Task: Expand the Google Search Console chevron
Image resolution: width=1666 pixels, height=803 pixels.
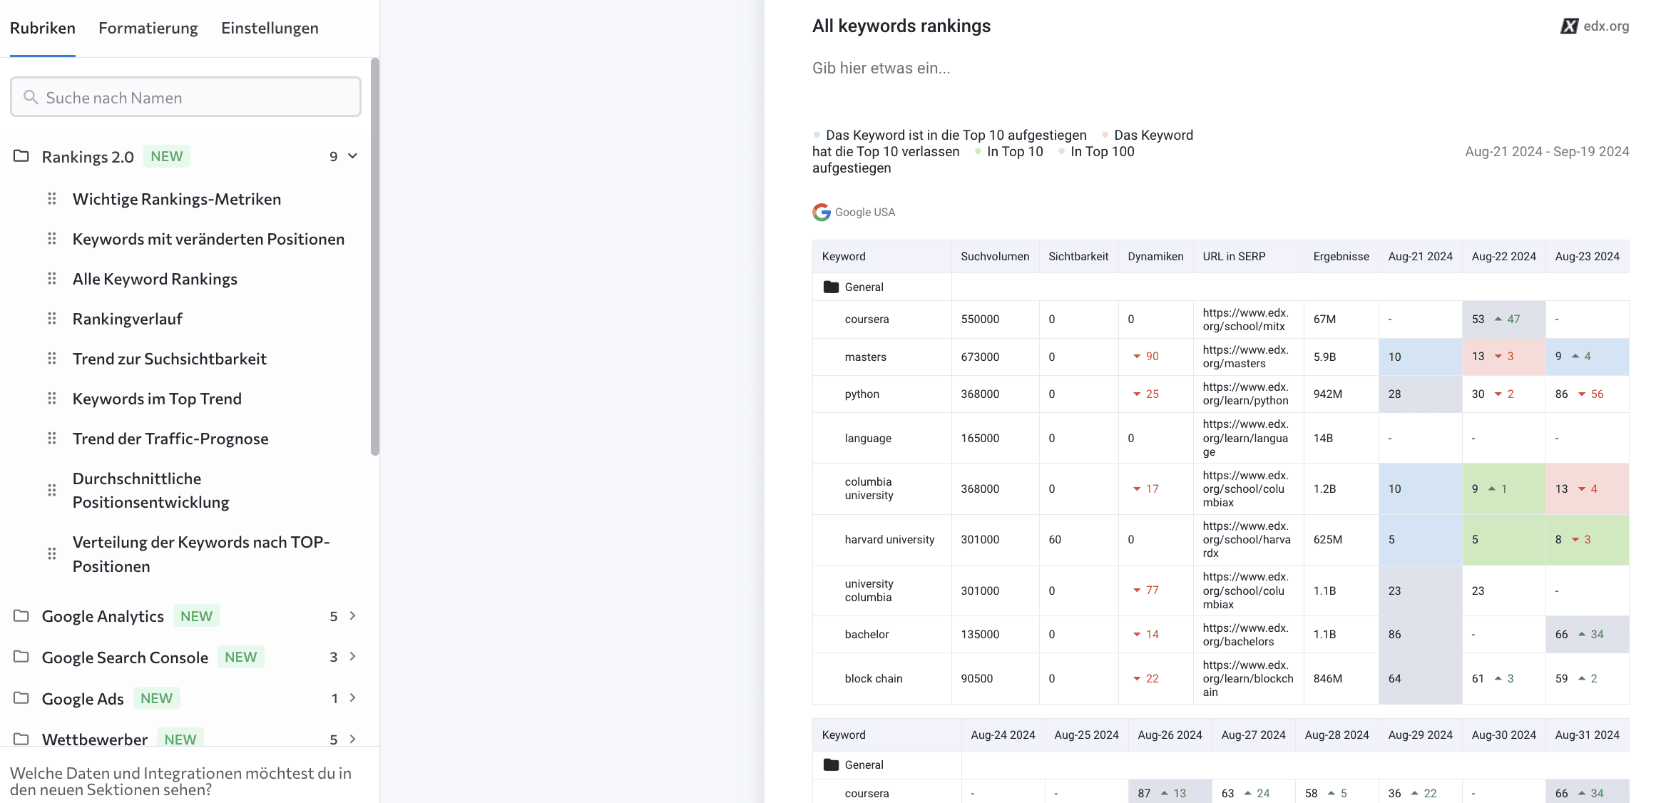Action: (352, 657)
